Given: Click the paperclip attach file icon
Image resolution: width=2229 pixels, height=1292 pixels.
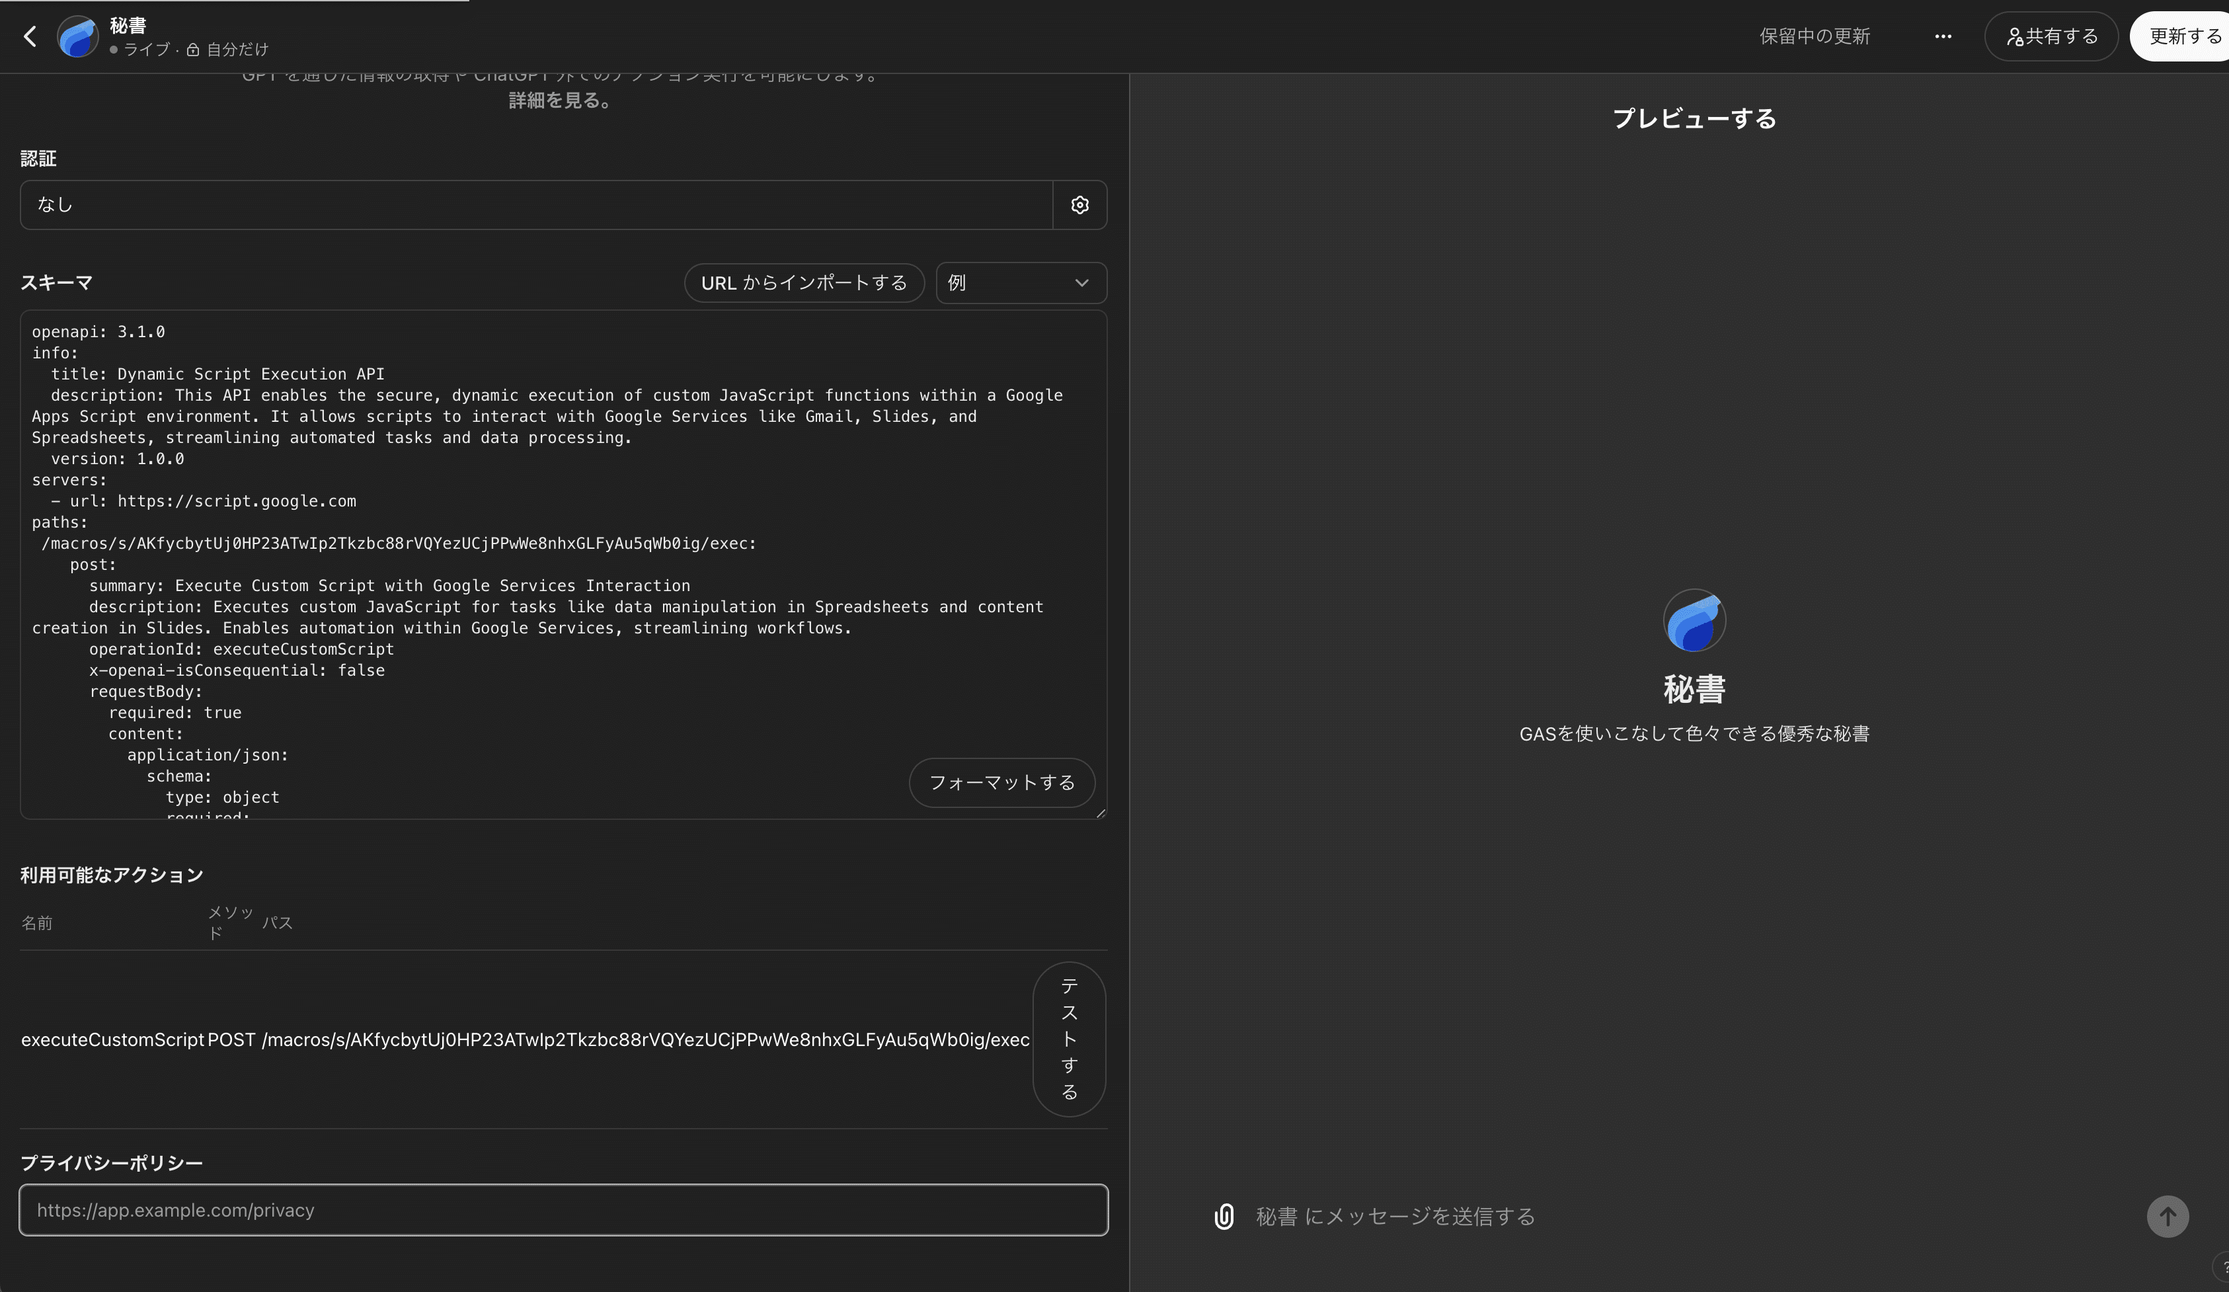Looking at the screenshot, I should [1224, 1217].
